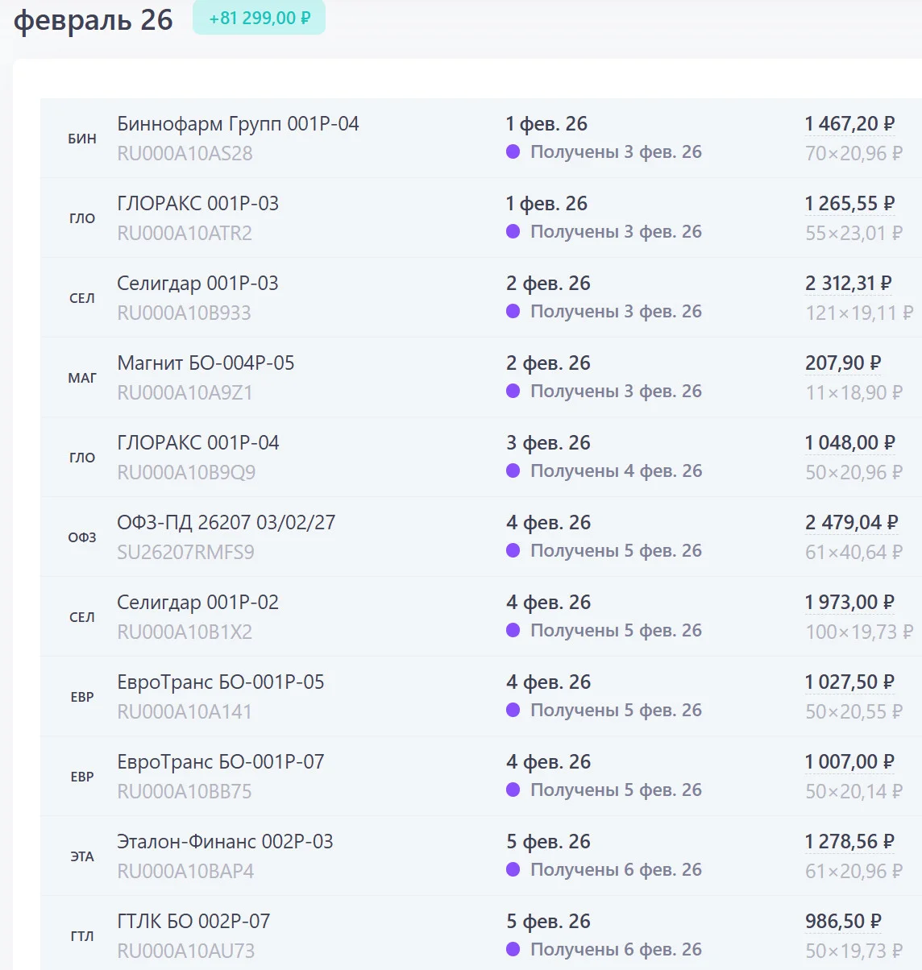Click Получены 5 фев. 26 in ЕвроТранс БО-001Р-07 row
Screen dimensions: 922x970
(616, 790)
